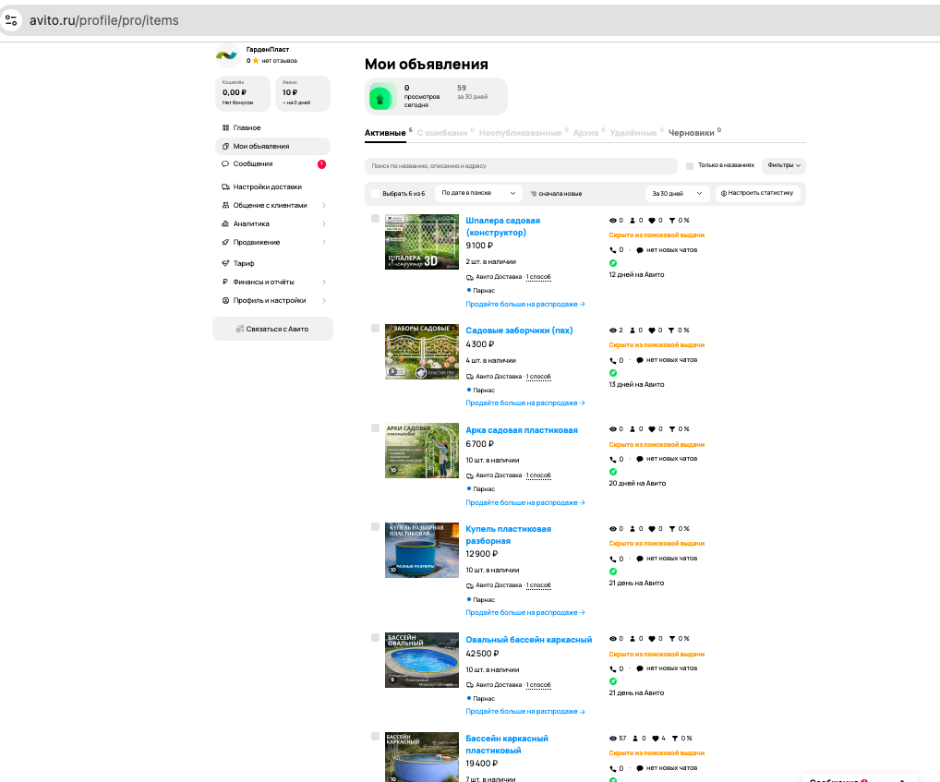Select the checkbox for Шпалера садовая listing
940x782 pixels.
pyautogui.click(x=375, y=219)
